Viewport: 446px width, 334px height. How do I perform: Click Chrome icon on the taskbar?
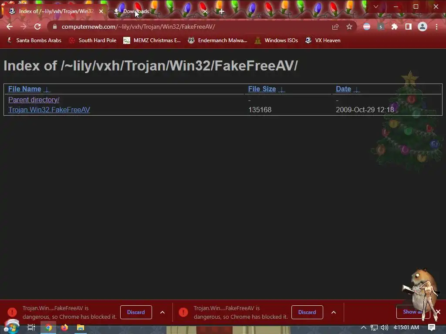tap(48, 327)
